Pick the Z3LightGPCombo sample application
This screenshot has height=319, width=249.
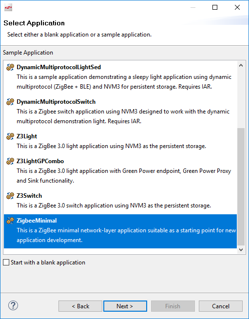120,170
